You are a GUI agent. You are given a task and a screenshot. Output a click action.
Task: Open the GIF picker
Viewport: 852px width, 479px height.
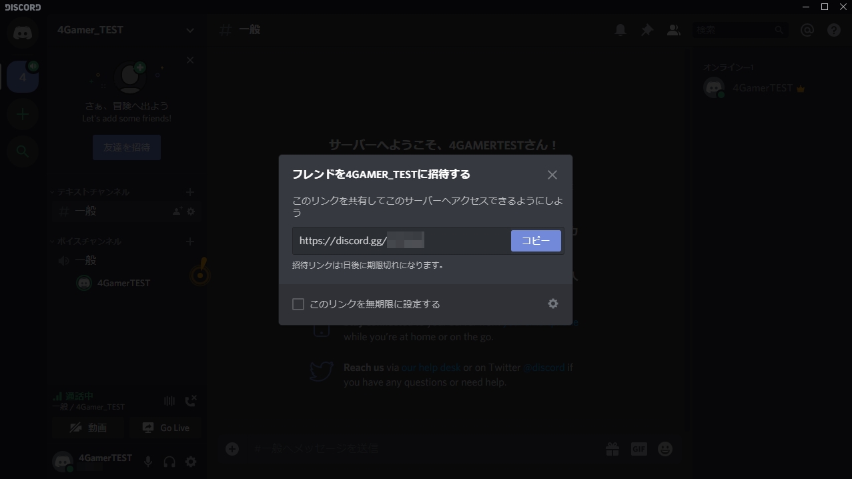(639, 449)
